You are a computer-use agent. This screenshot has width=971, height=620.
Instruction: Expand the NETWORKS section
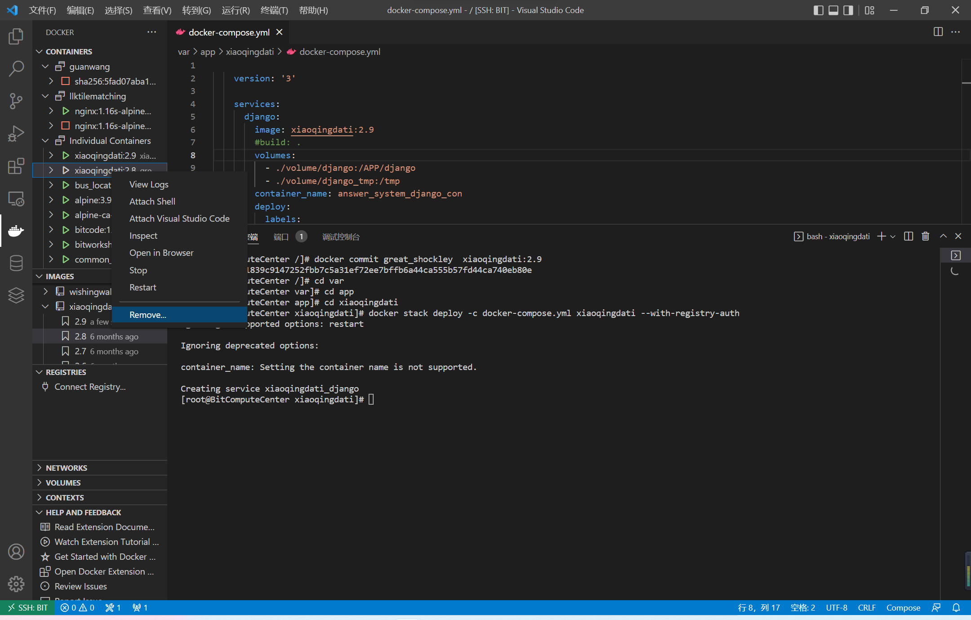(x=40, y=468)
